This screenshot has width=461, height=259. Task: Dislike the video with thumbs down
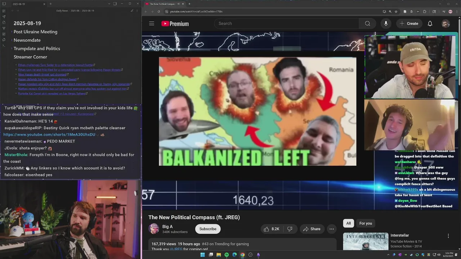click(x=290, y=229)
